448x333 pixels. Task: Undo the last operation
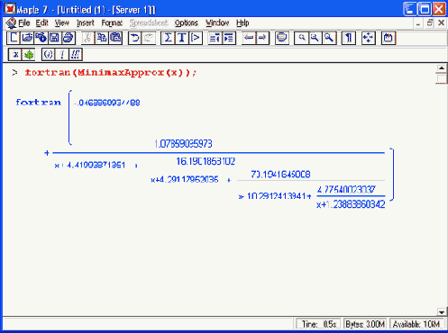tap(135, 38)
